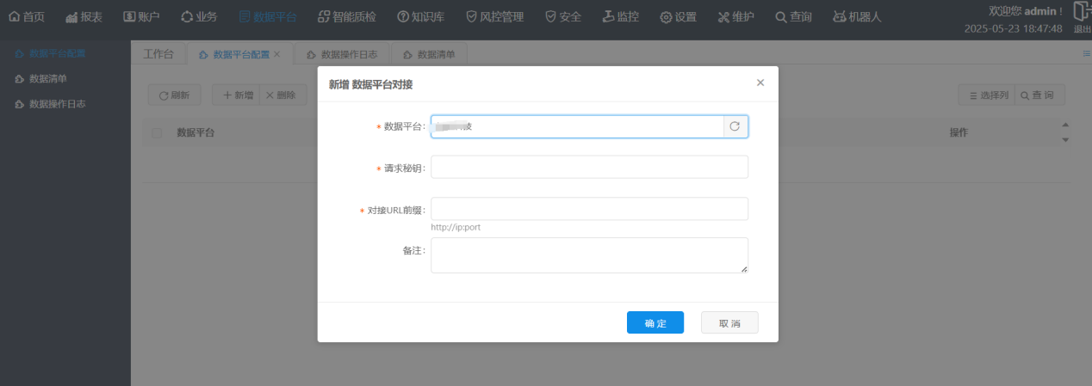Screen dimensions: 1092x386
Task: Open the 首页 home icon menu
Action: 27,16
